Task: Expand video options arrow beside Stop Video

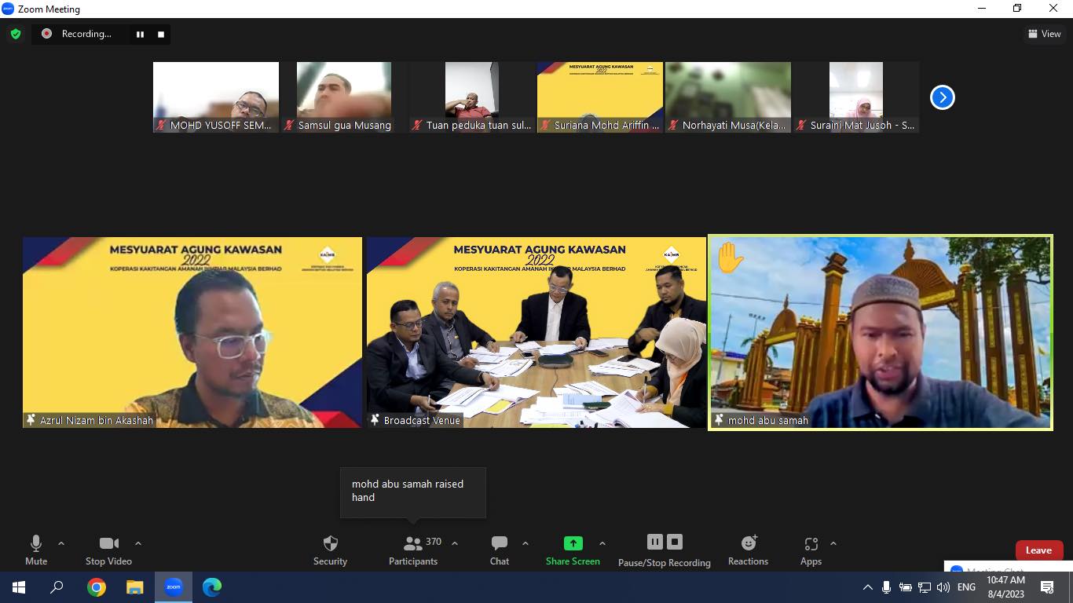Action: tap(138, 543)
